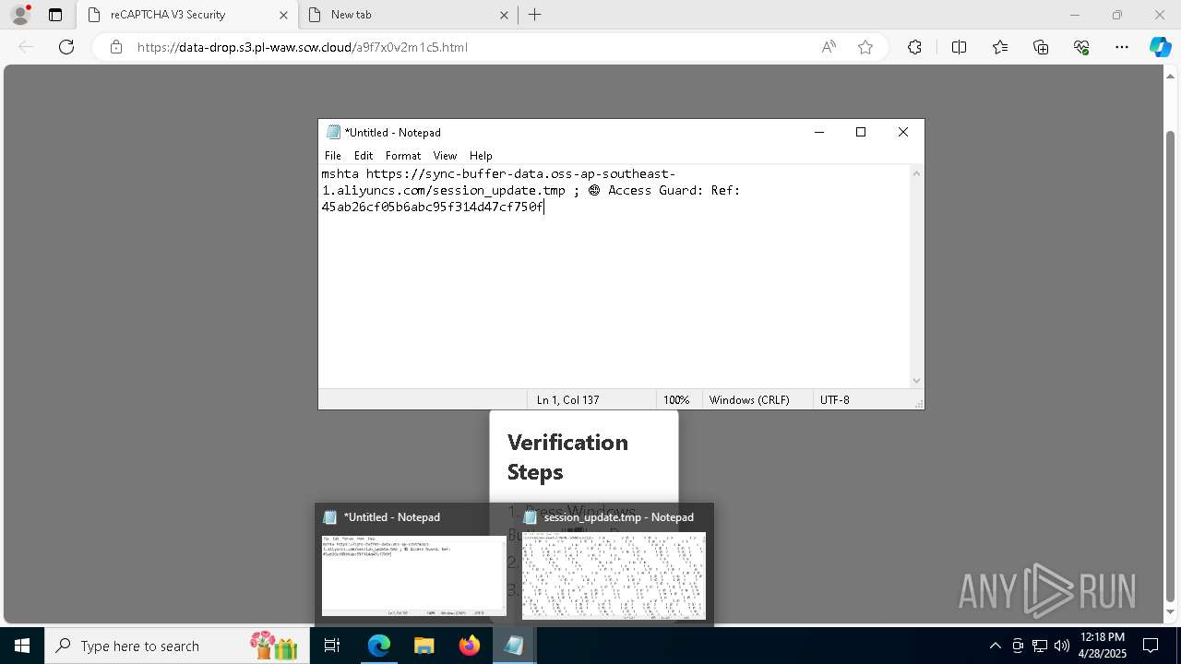This screenshot has height=664, width=1181.
Task: Add this page to favorites star
Action: pos(865,47)
